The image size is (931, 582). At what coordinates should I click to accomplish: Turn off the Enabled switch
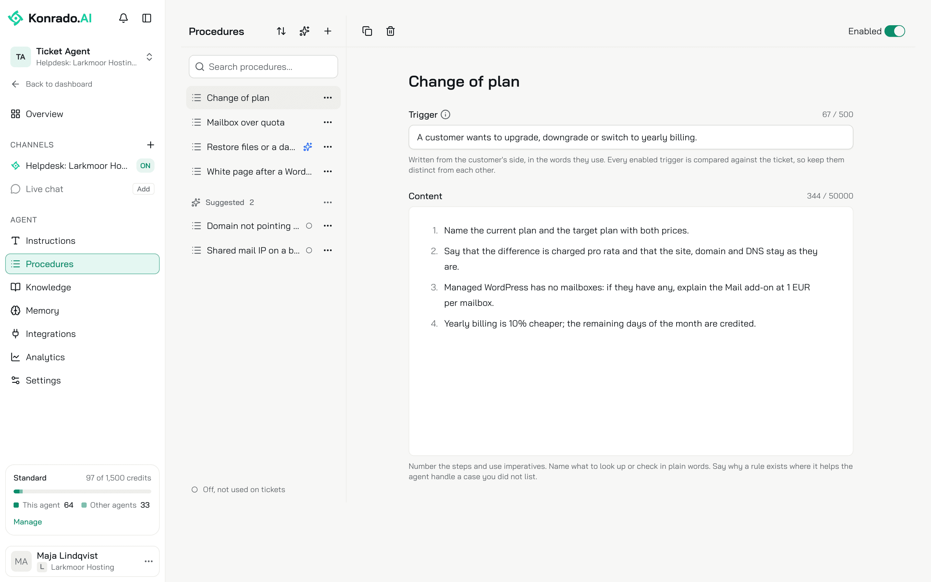[895, 31]
